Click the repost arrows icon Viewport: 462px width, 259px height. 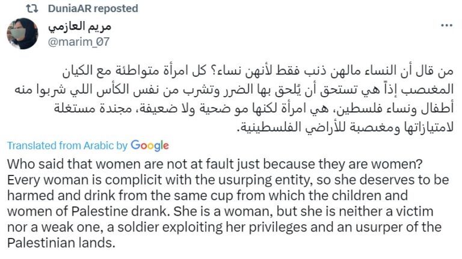pos(35,9)
